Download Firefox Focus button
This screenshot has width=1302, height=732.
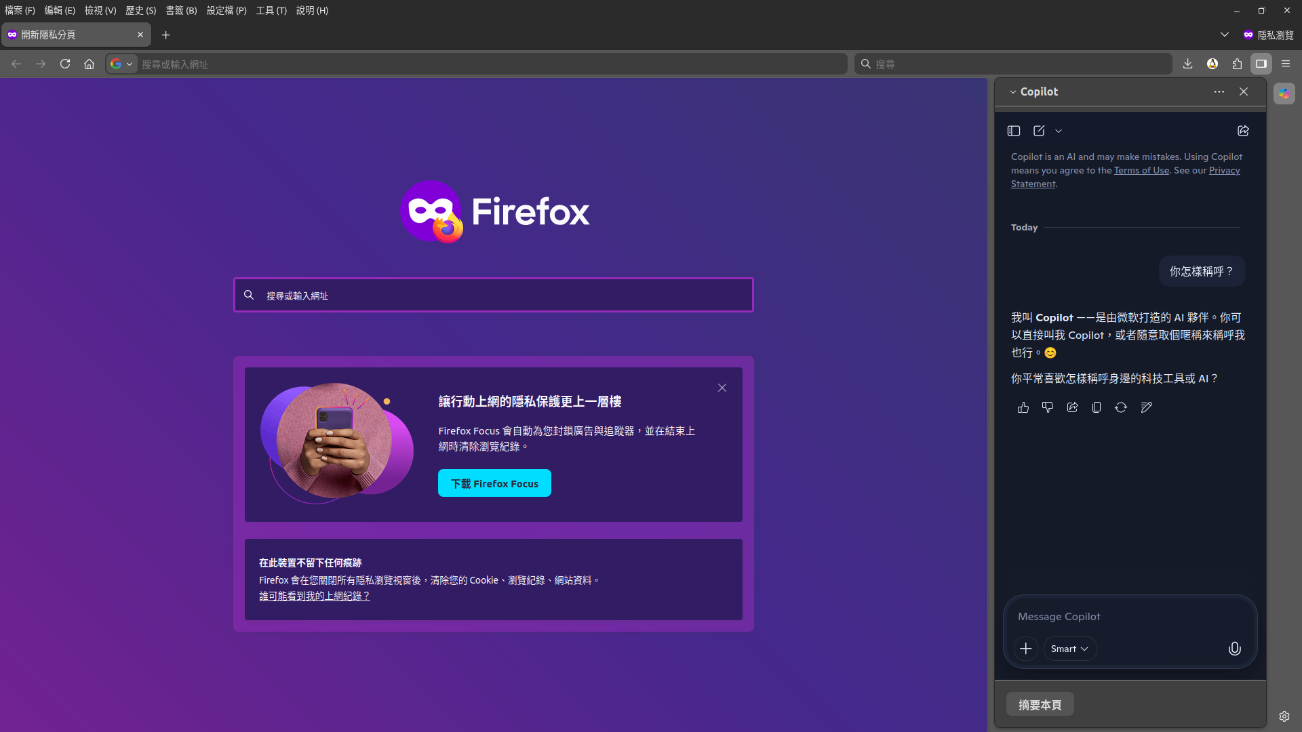point(494,483)
